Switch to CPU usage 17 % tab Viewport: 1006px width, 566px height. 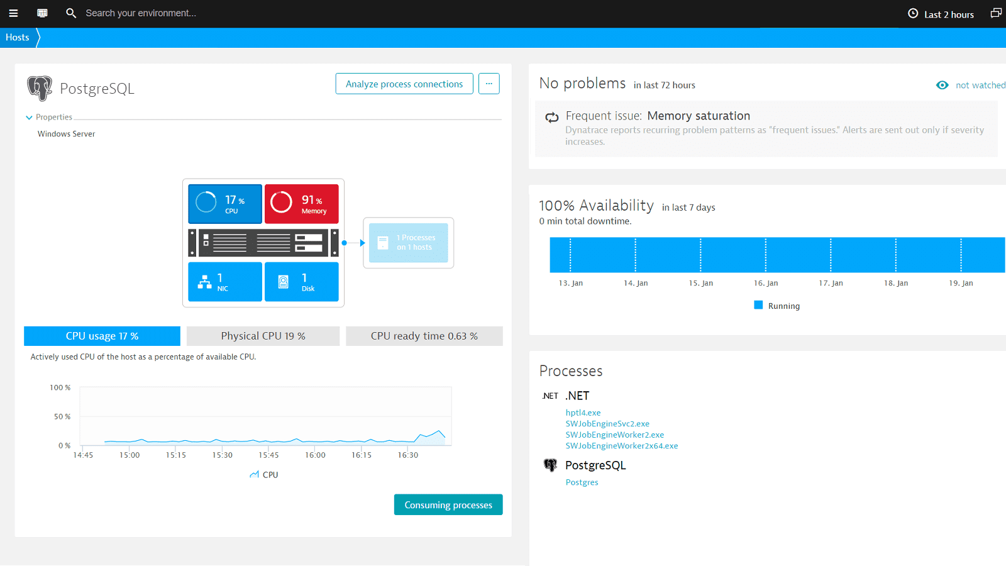coord(102,336)
